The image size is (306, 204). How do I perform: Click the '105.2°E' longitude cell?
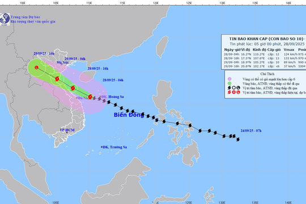coord(259,62)
